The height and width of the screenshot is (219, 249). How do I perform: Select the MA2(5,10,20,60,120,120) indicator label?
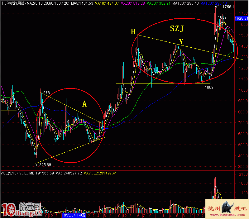coord(48,3)
